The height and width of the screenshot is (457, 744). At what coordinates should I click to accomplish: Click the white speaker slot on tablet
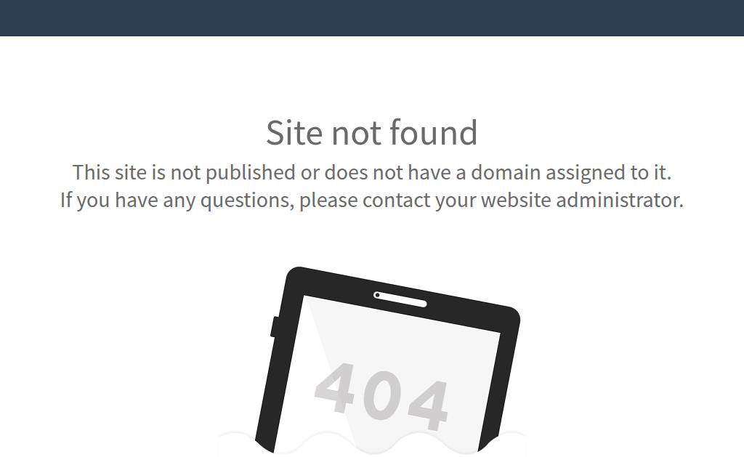(400, 299)
